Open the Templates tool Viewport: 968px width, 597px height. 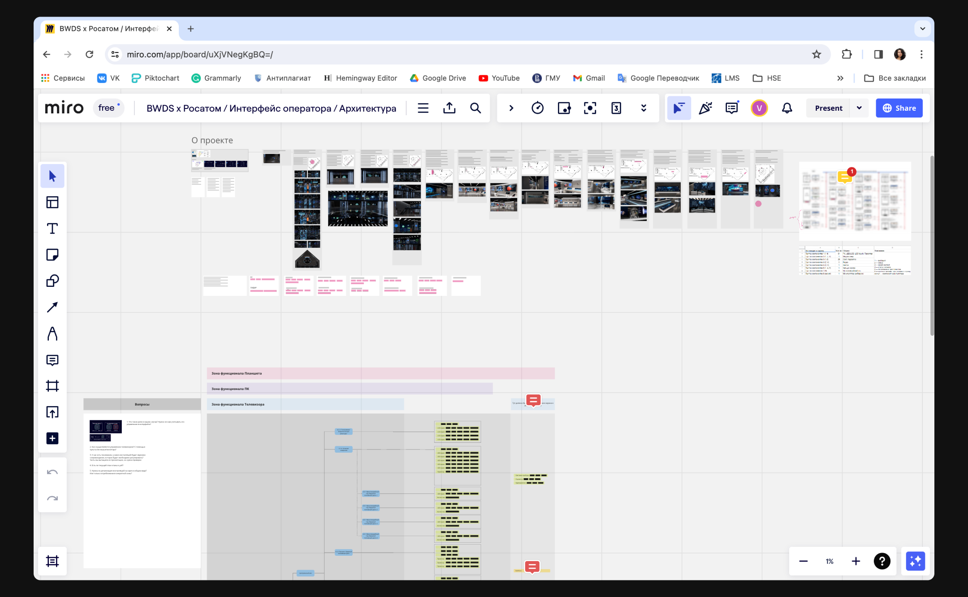pyautogui.click(x=52, y=202)
